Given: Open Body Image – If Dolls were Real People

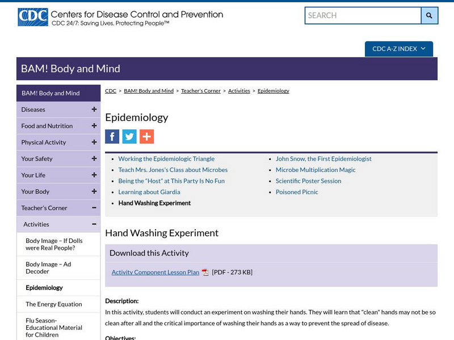Looking at the screenshot, I should pos(58,245).
